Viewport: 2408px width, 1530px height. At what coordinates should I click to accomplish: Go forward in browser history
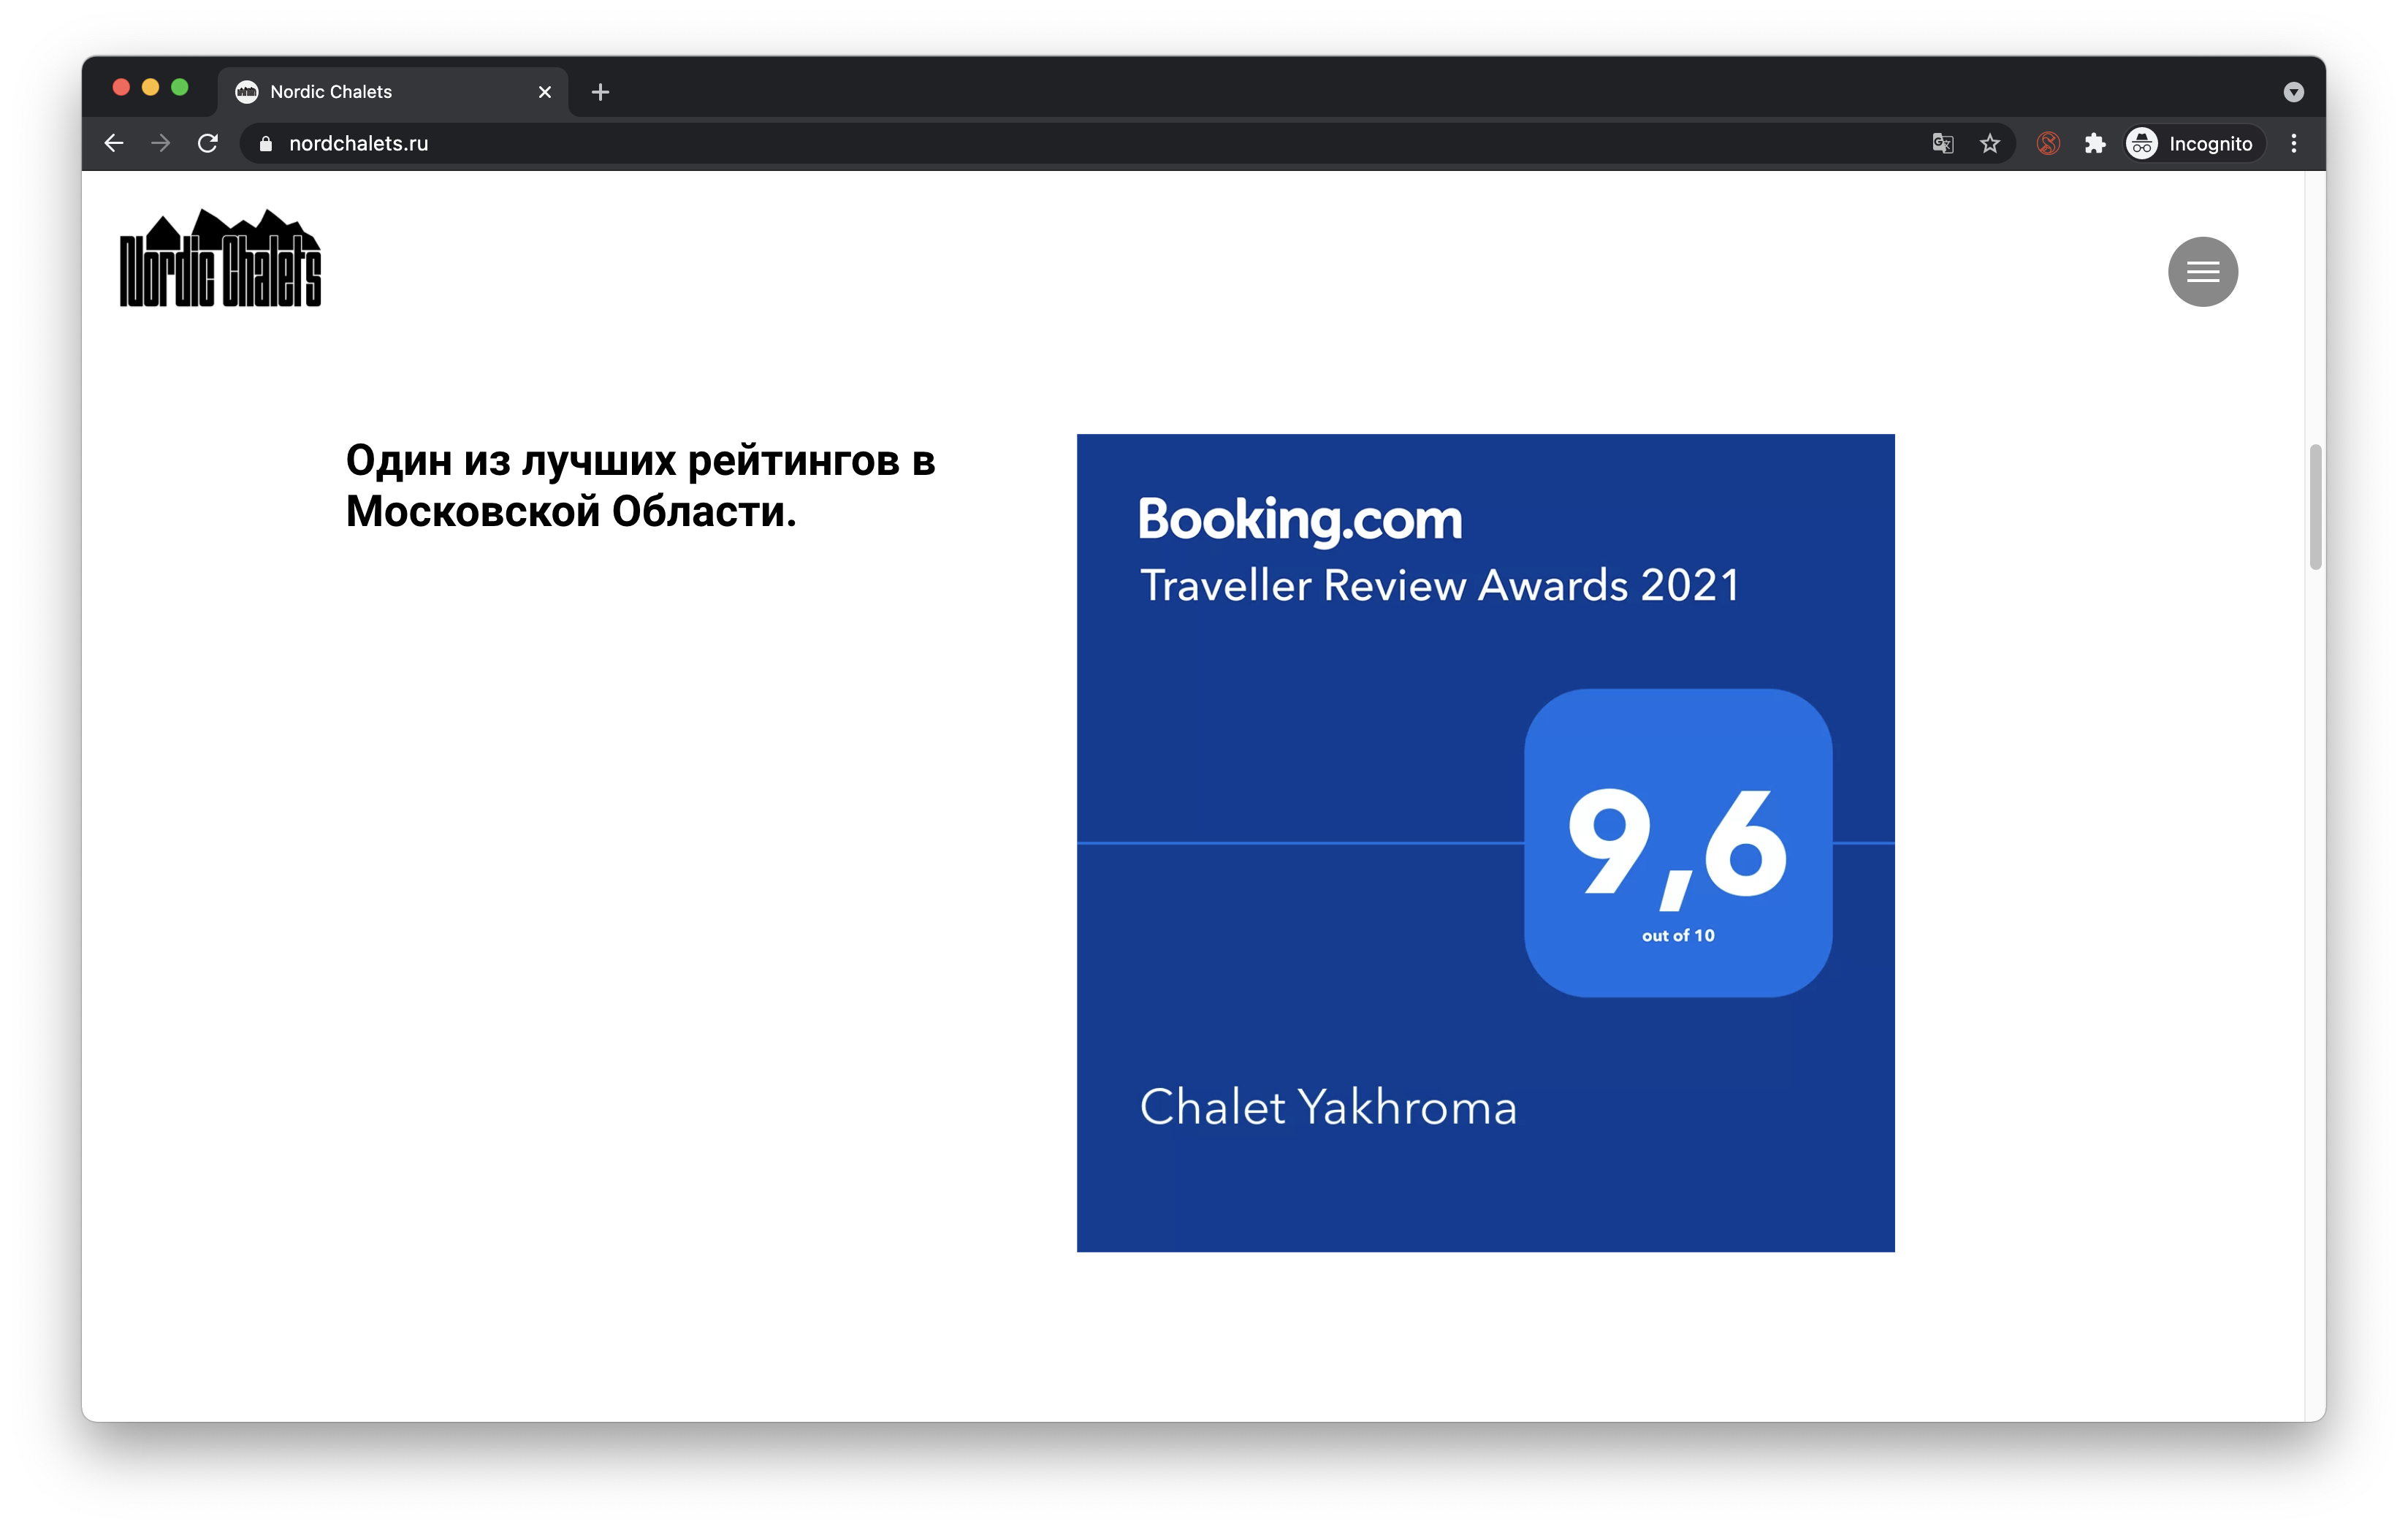161,143
